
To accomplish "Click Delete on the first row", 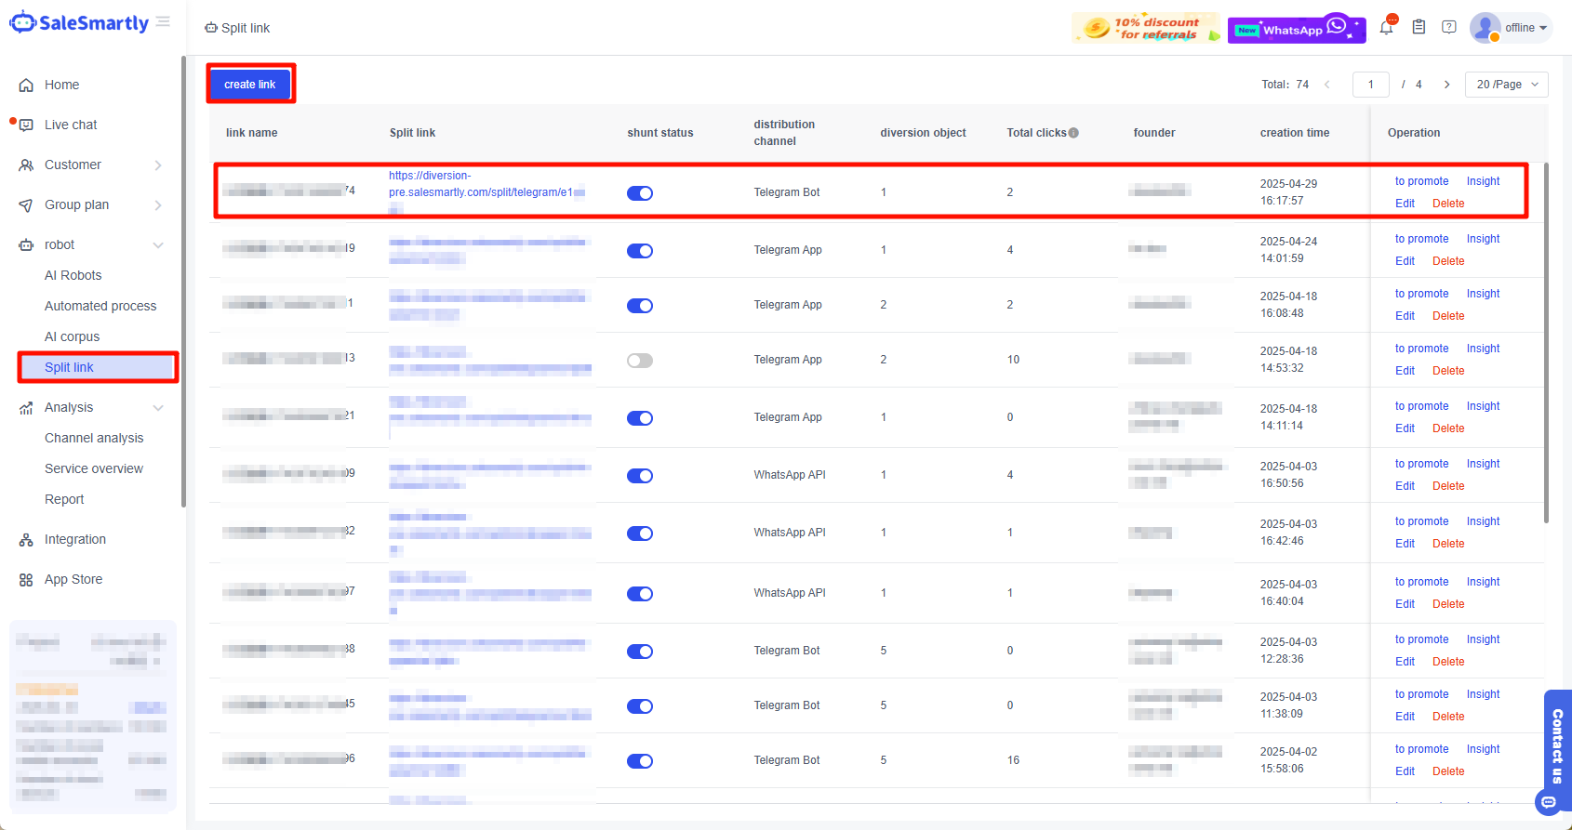I will 1447,204.
